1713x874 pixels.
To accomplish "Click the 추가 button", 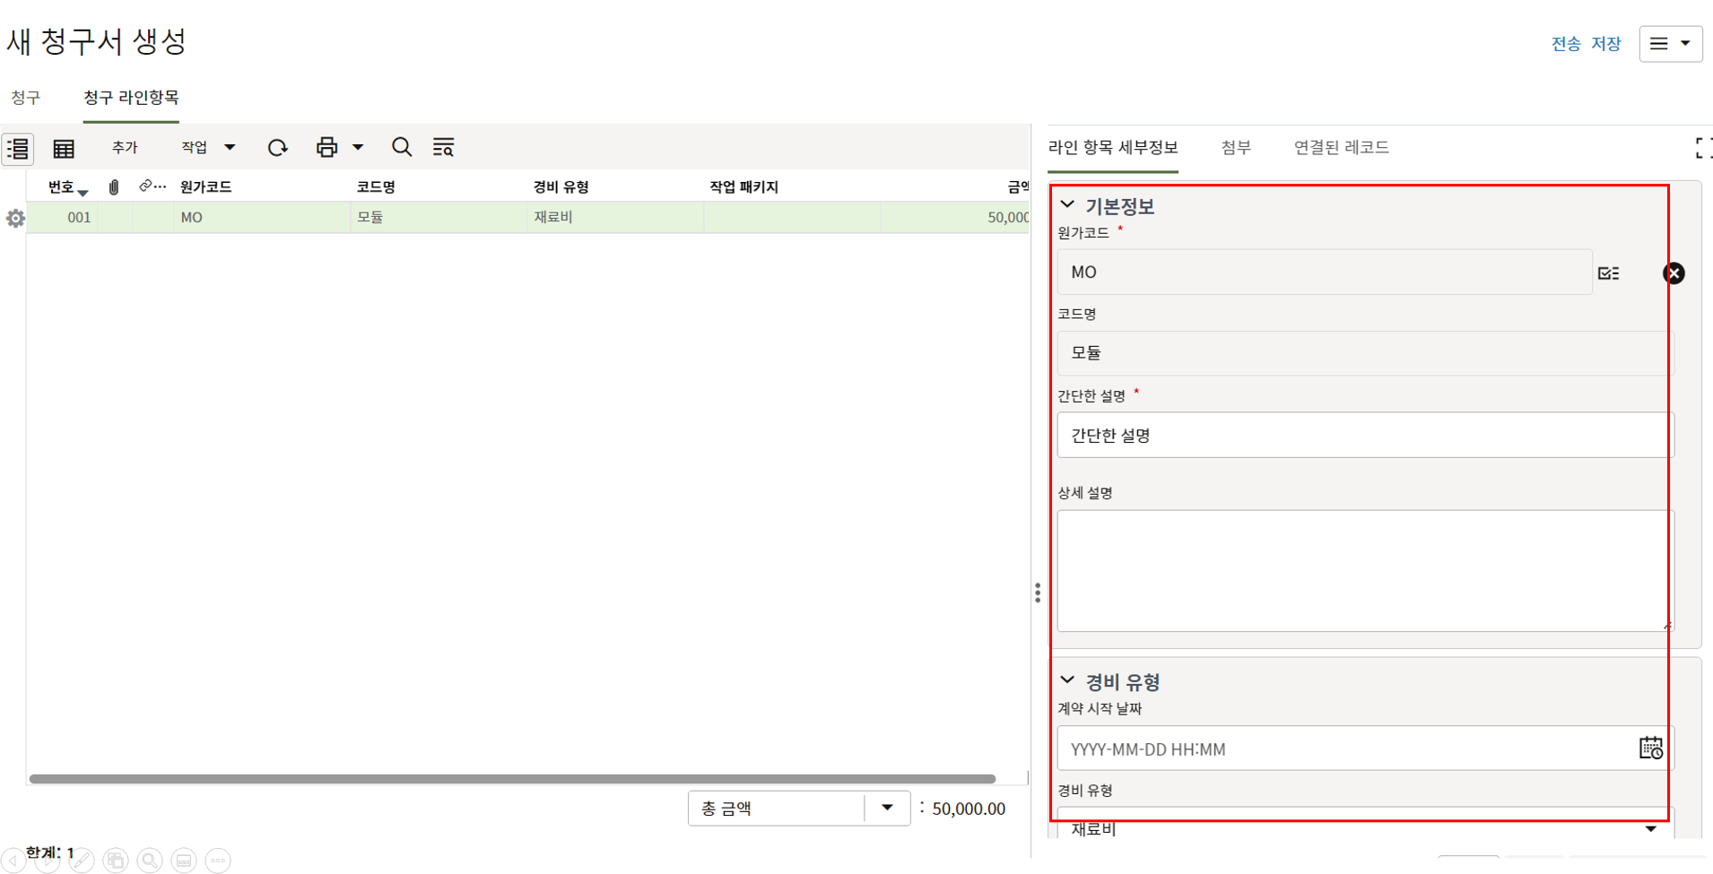I will (x=125, y=147).
